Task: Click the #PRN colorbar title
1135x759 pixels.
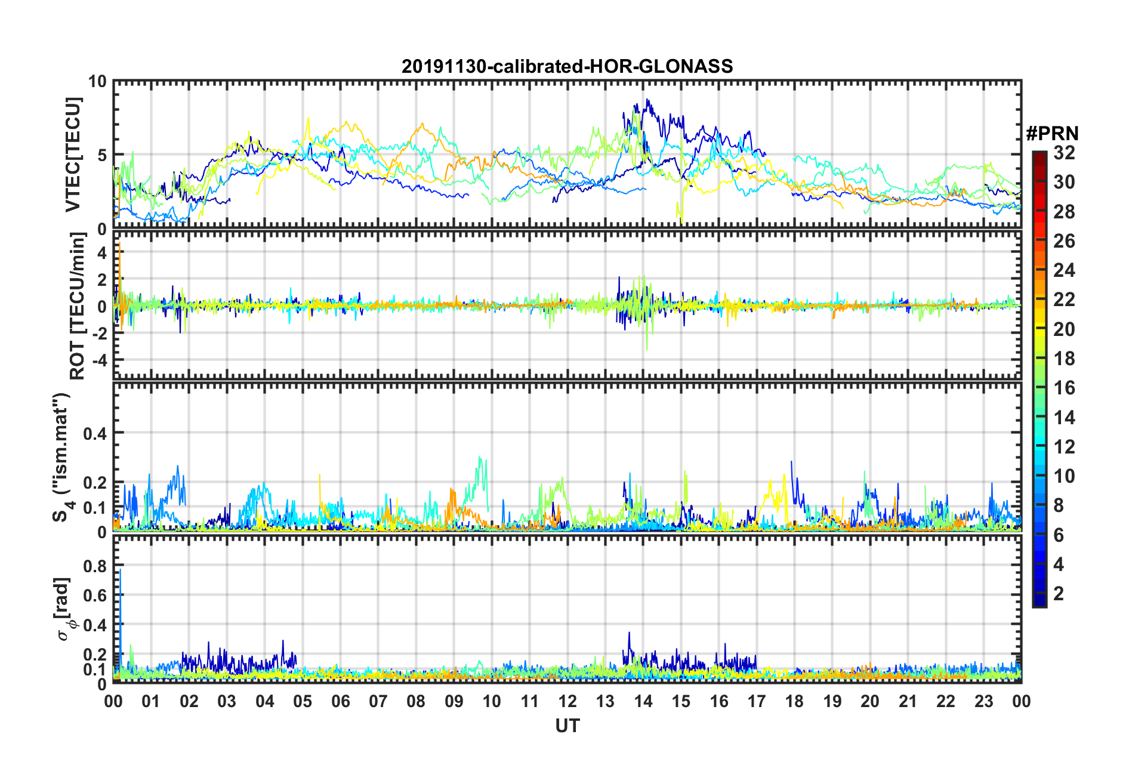Action: 1052,134
